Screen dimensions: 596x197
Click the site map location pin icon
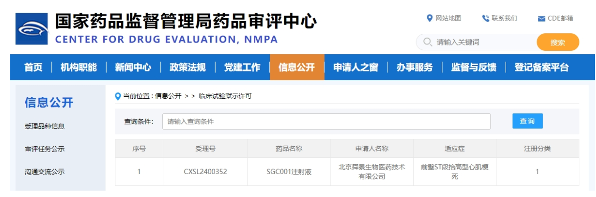click(x=429, y=18)
